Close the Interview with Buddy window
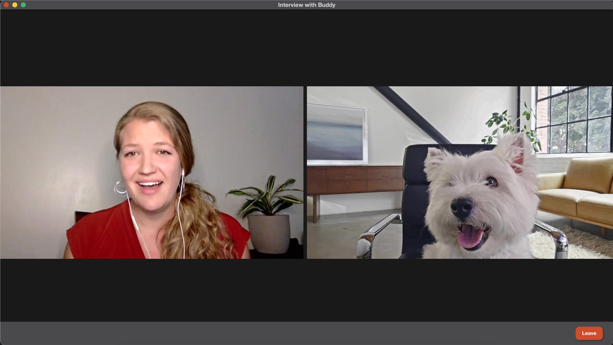 [x=6, y=5]
